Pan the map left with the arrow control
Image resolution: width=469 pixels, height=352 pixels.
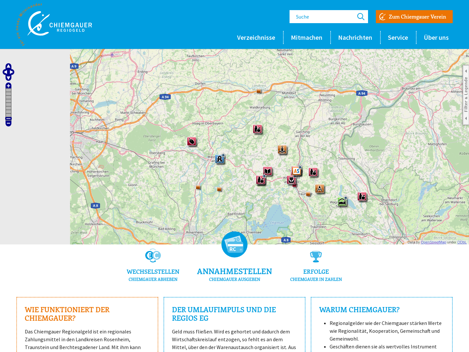5,72
